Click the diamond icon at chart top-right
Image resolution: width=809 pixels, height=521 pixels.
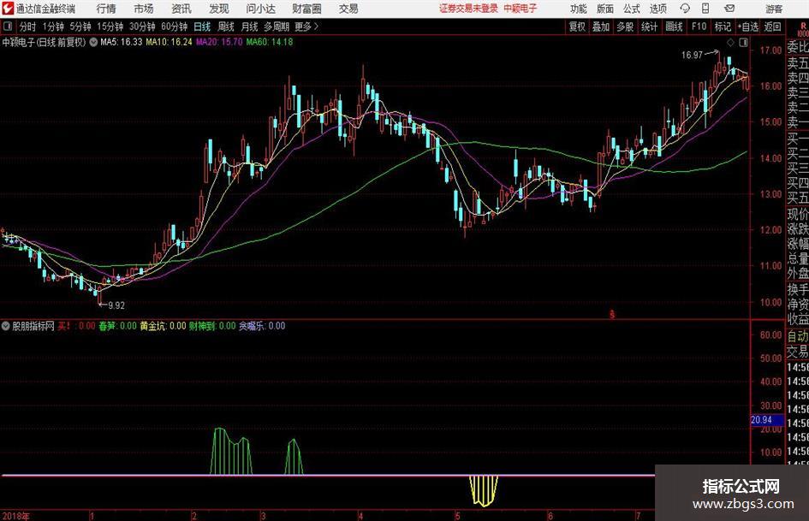click(x=730, y=43)
